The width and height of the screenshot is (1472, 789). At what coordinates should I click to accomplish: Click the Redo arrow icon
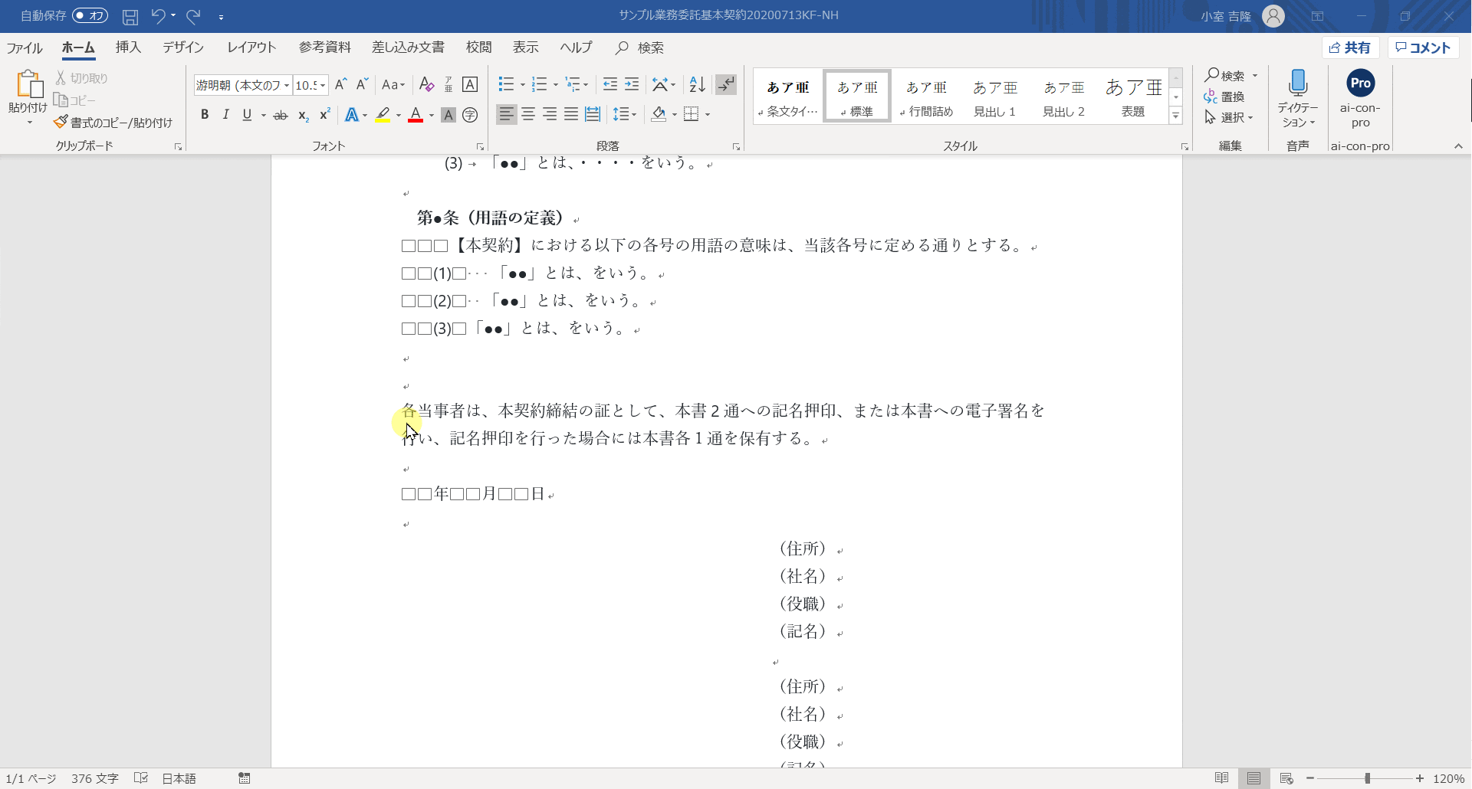193,15
